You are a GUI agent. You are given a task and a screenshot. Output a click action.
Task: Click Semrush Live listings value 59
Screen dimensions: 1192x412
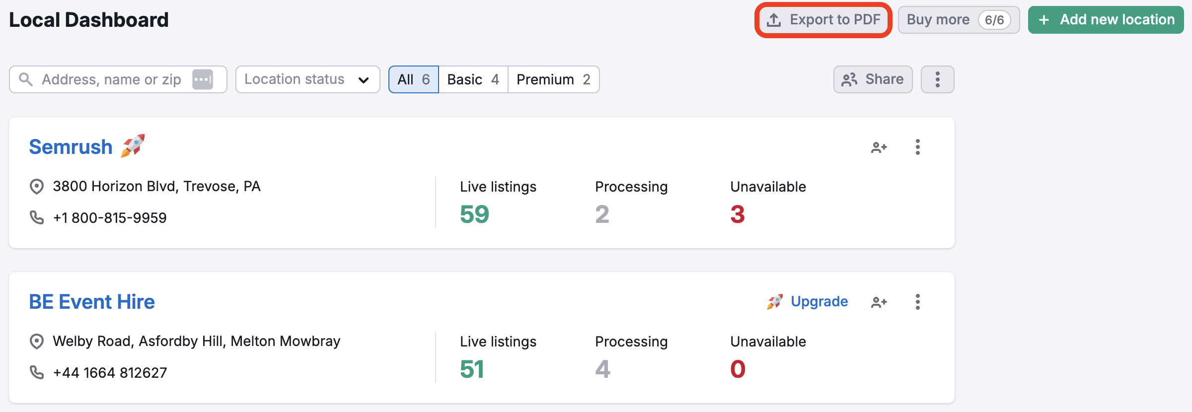click(474, 214)
